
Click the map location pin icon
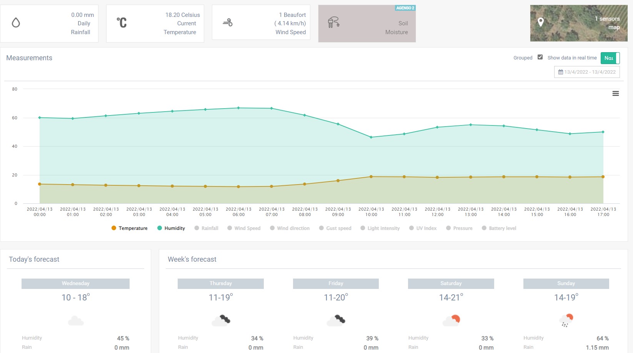(x=541, y=22)
